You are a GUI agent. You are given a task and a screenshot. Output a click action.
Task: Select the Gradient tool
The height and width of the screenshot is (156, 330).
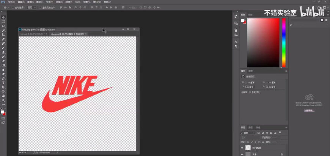3,65
